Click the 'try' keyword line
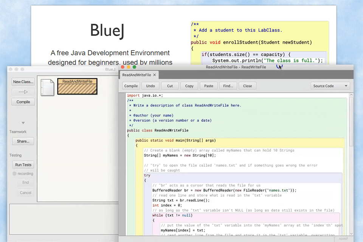The height and width of the screenshot is (242, 363). (x=147, y=175)
